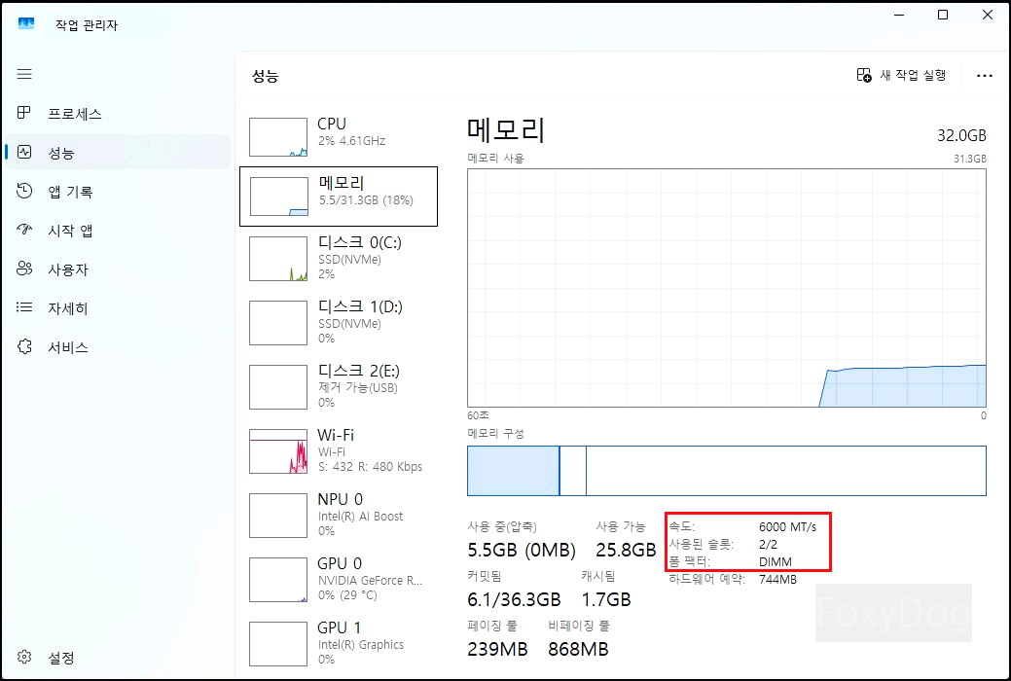Click the 메모리 구성 composition bar

727,471
